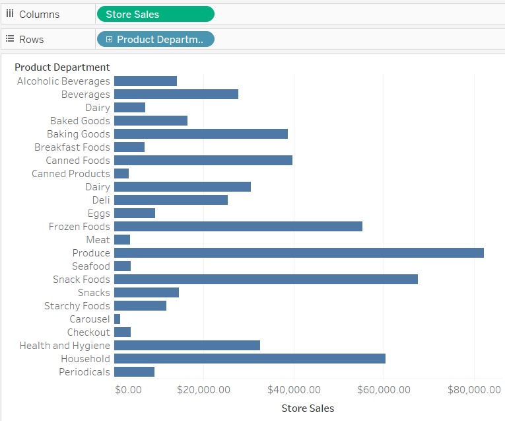
Task: Select the Store Sales green pill
Action: 156,14
